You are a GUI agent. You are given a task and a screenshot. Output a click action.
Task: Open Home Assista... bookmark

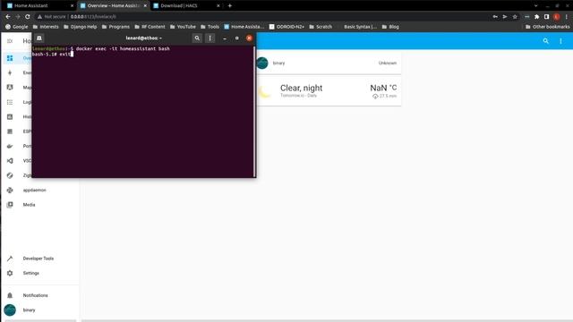244,27
